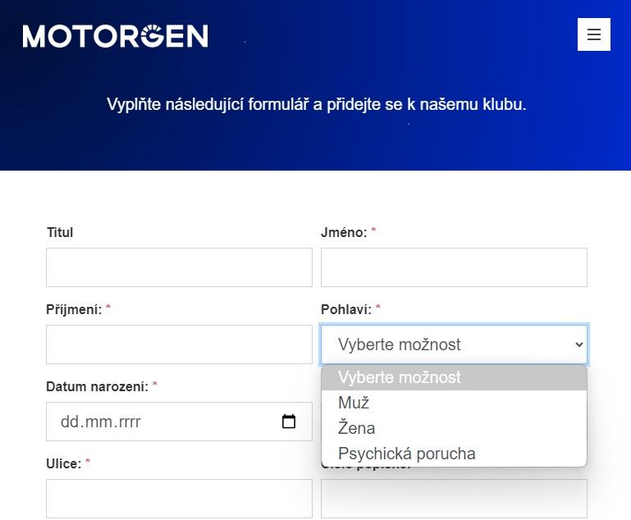The height and width of the screenshot is (520, 631).
Task: Open the calendar date picker icon
Action: 289,422
